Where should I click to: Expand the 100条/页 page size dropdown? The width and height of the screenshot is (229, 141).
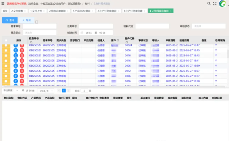click(x=46, y=91)
